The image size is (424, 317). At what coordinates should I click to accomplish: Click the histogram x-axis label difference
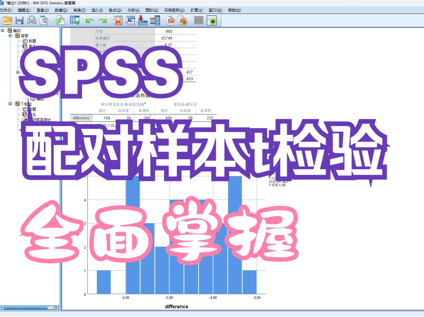point(176,307)
